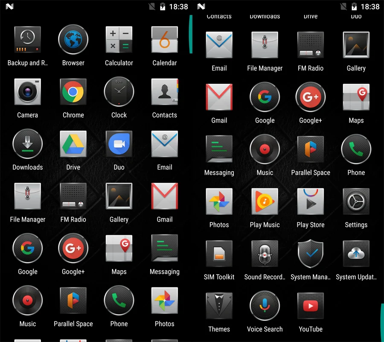The width and height of the screenshot is (384, 342).
Task: Open System Manager shield app
Action: pyautogui.click(x=310, y=254)
